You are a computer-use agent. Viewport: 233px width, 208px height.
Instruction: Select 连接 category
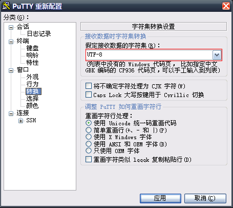click(x=23, y=113)
